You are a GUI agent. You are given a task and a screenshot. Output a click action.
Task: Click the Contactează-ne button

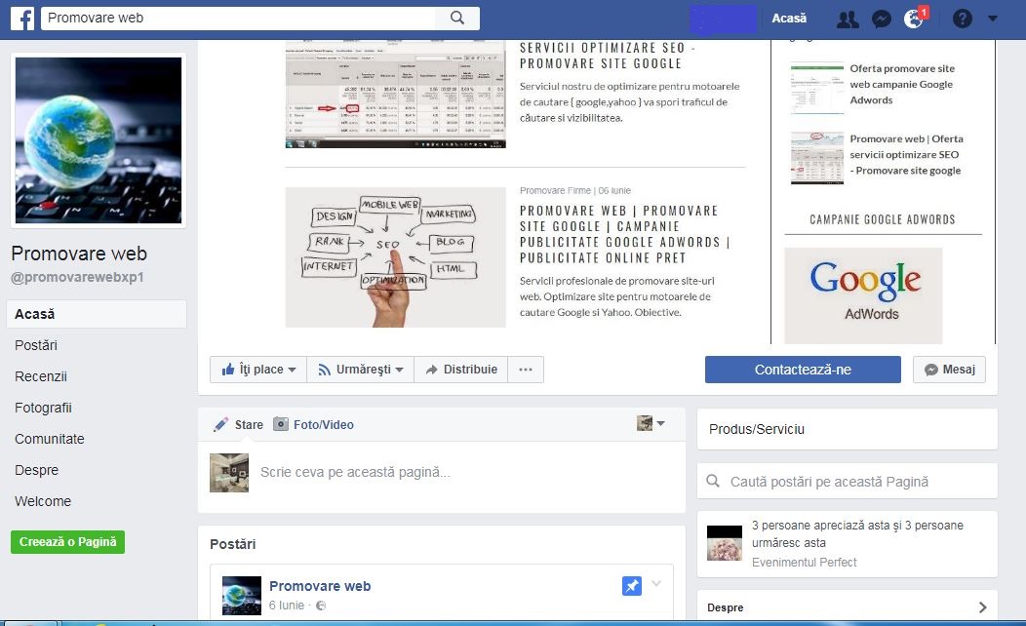click(803, 370)
